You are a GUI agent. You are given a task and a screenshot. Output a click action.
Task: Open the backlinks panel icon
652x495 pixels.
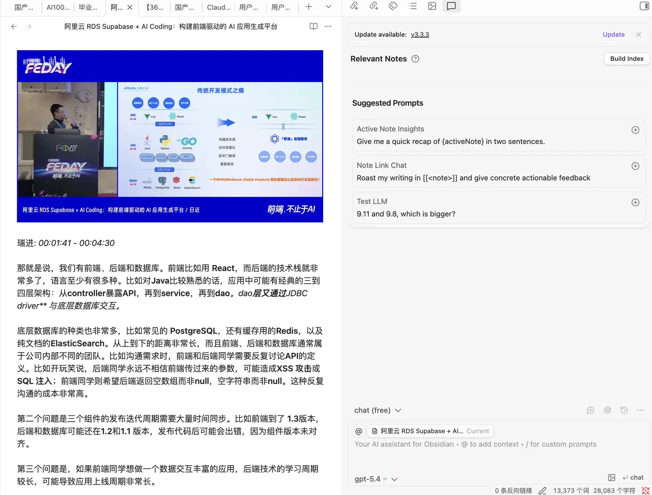pyautogui.click(x=354, y=6)
